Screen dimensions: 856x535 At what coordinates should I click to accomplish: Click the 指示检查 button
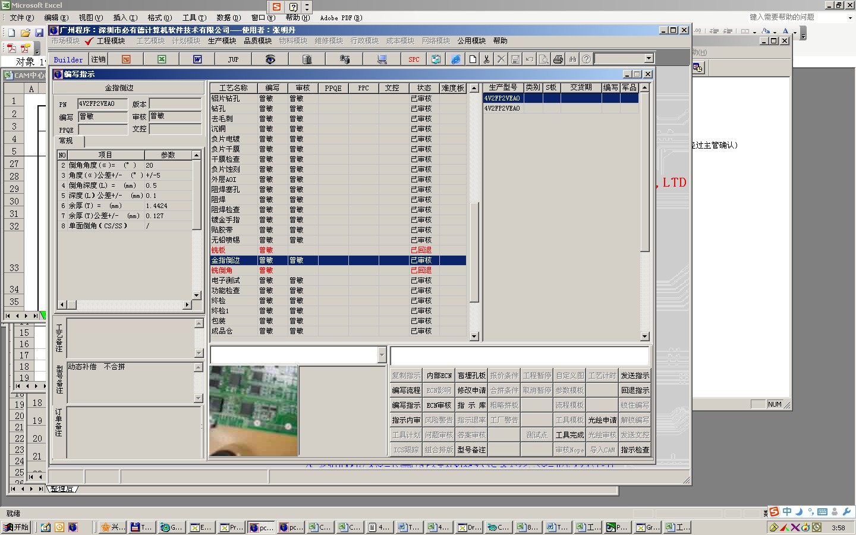pos(635,450)
